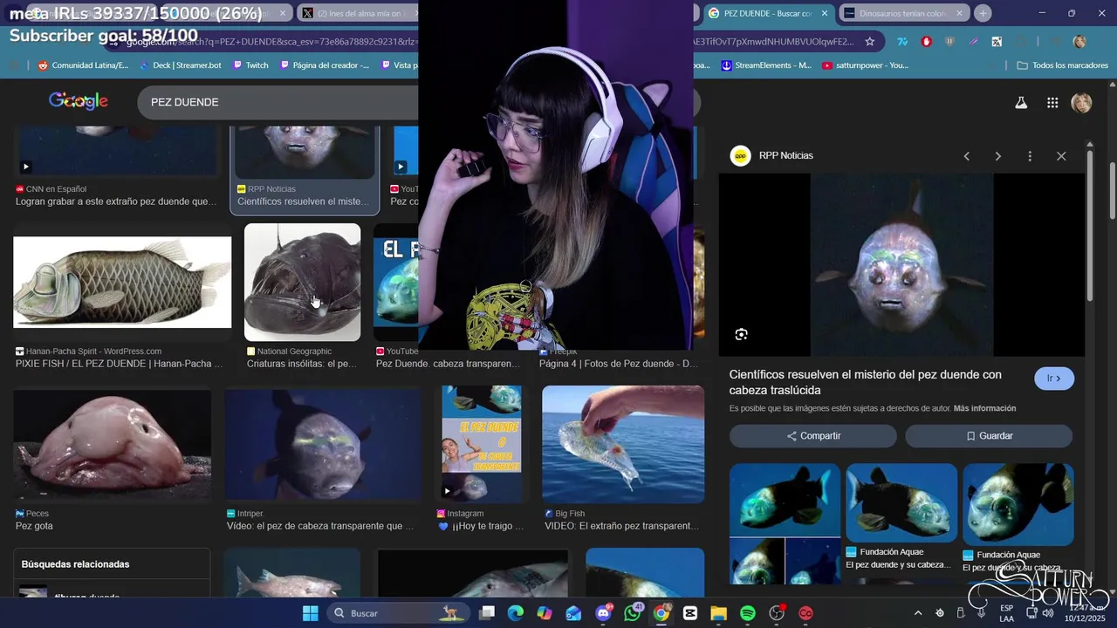Viewport: 1117px width, 628px height.
Task: Show hidden system tray icons
Action: [917, 613]
